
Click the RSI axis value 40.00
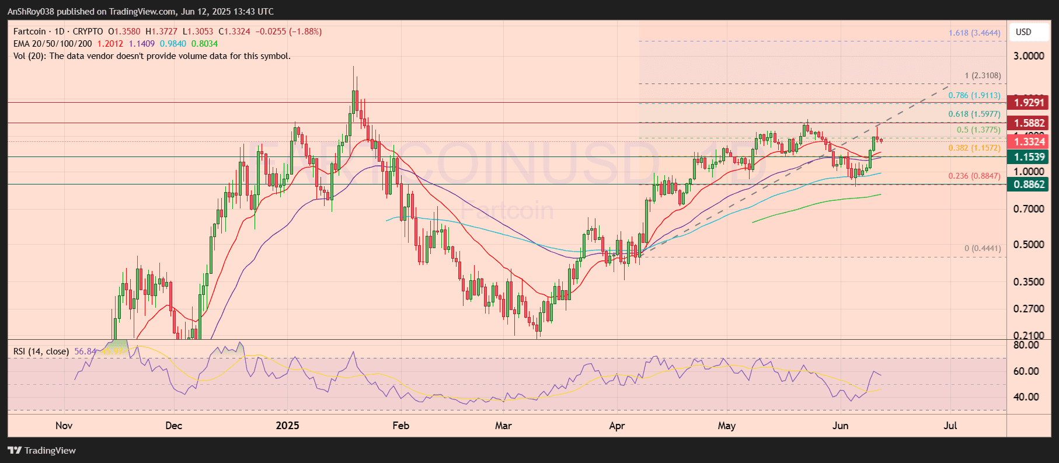[1026, 397]
